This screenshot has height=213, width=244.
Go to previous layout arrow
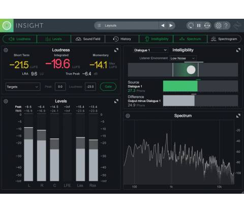pyautogui.click(x=163, y=25)
